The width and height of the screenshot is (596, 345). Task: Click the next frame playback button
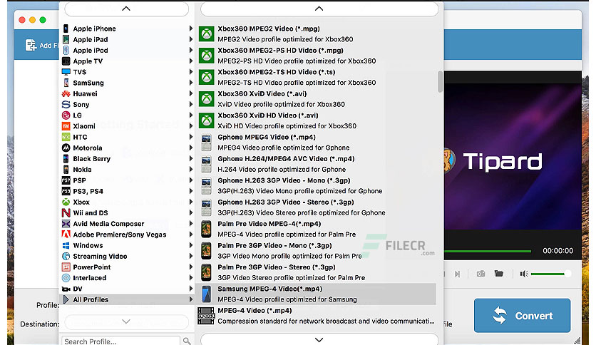pos(457,274)
